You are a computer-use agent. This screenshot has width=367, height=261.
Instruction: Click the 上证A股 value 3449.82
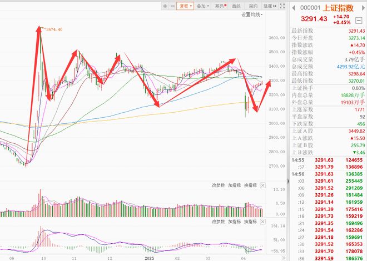pos(356,131)
